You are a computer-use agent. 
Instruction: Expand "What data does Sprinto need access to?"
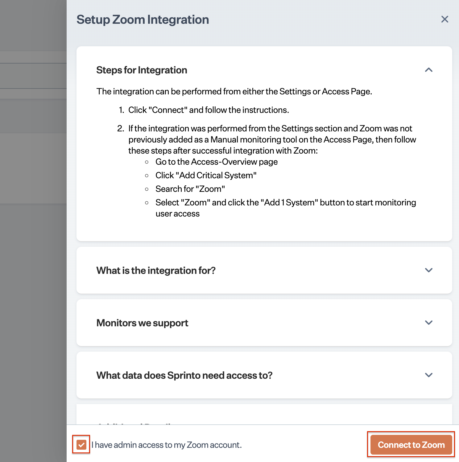(x=428, y=375)
